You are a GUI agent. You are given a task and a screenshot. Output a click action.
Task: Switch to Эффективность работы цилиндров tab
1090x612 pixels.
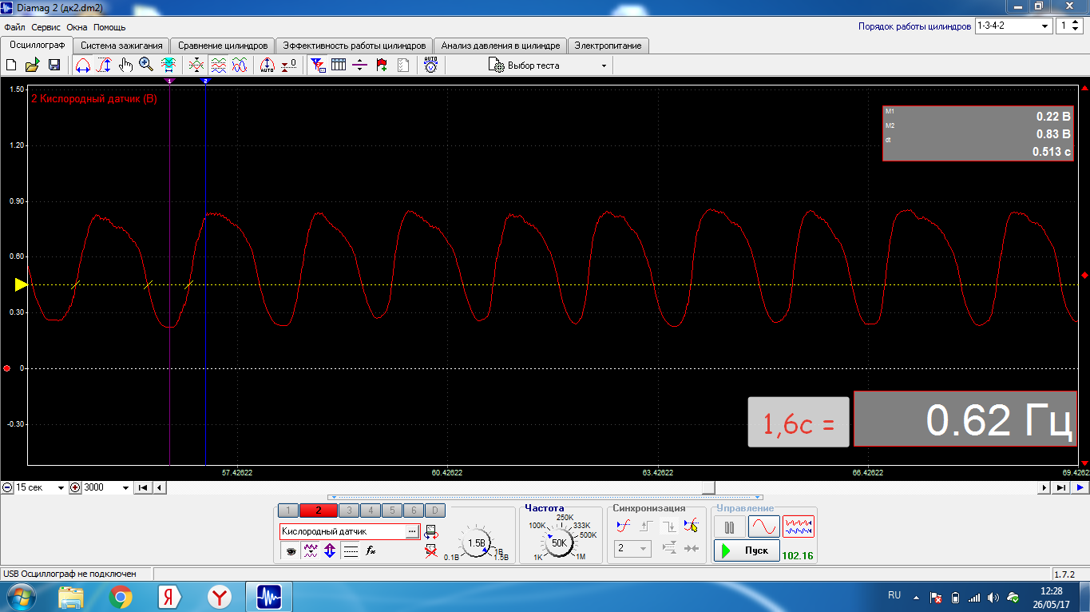point(355,46)
